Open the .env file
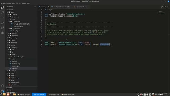The width and height of the screenshot is (170, 96). [12, 80]
